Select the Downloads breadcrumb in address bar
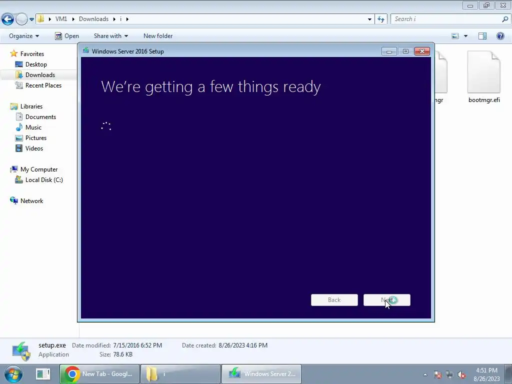The height and width of the screenshot is (384, 512). (x=93, y=19)
